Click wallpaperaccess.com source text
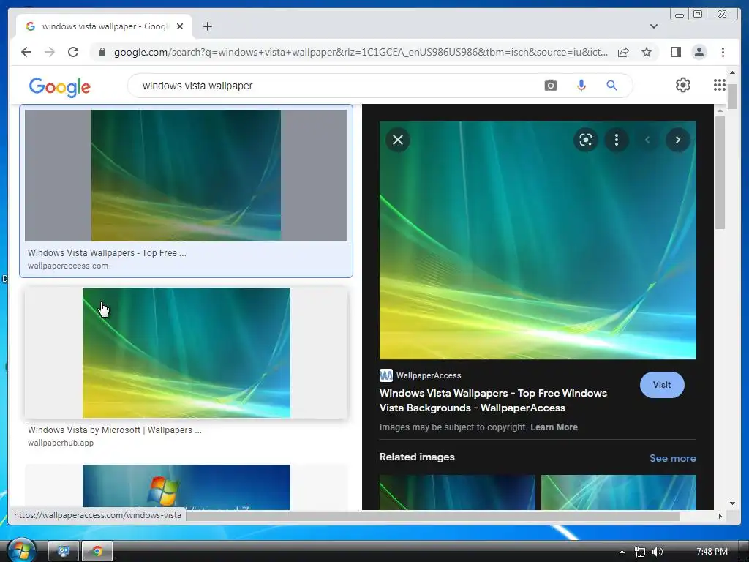Viewport: 749px width, 562px height. (x=68, y=266)
